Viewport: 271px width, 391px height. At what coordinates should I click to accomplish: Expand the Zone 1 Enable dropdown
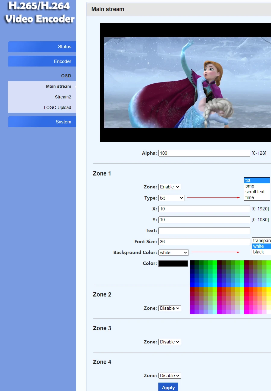tap(170, 187)
